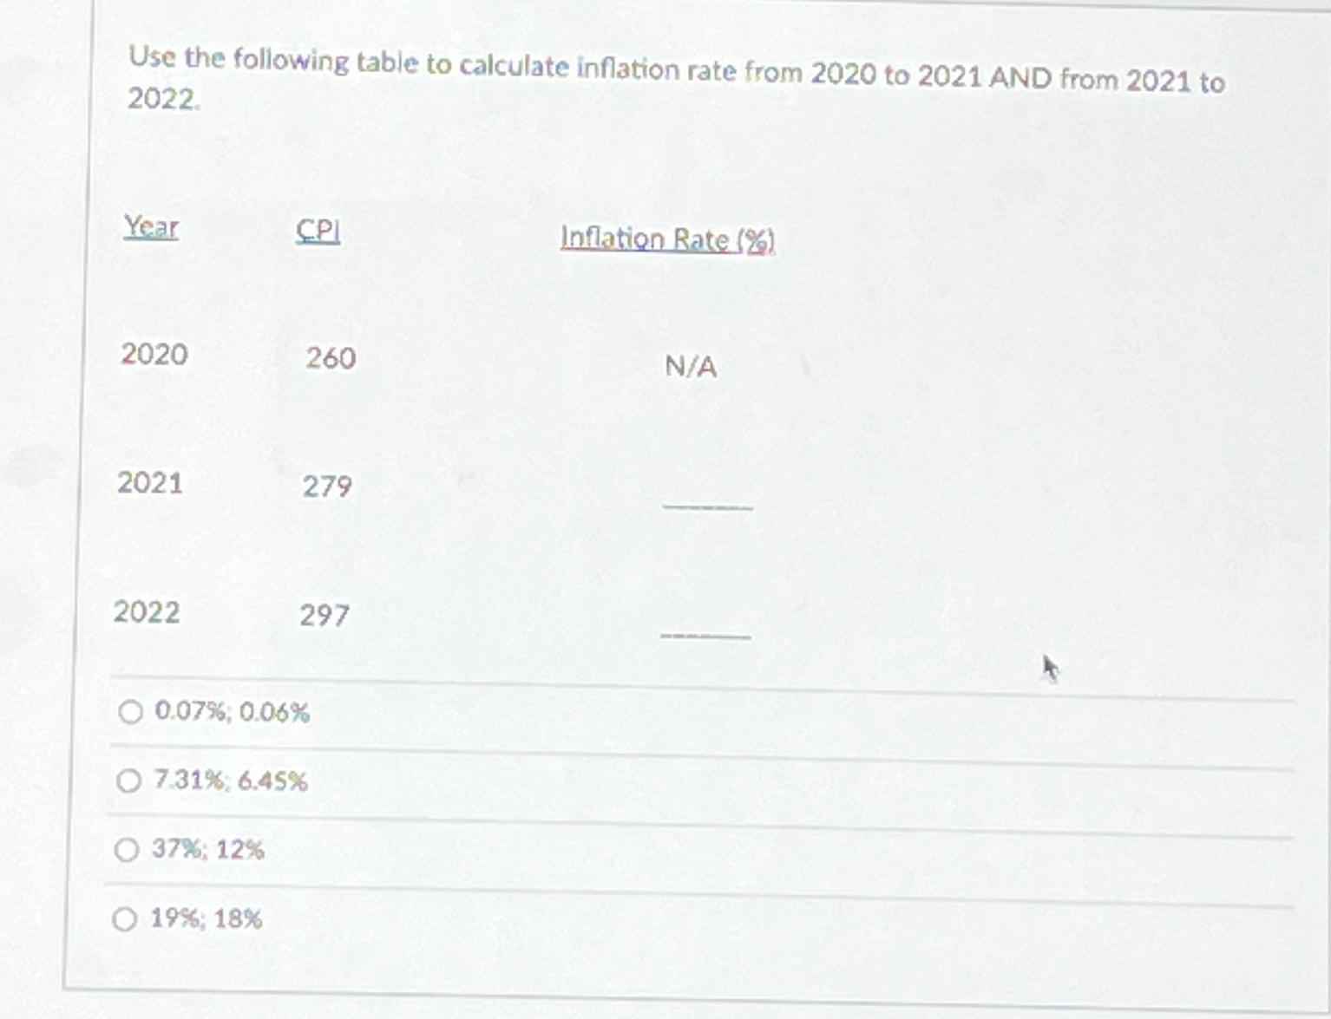Select the CPI value 279
This screenshot has width=1331, height=1019.
(326, 487)
